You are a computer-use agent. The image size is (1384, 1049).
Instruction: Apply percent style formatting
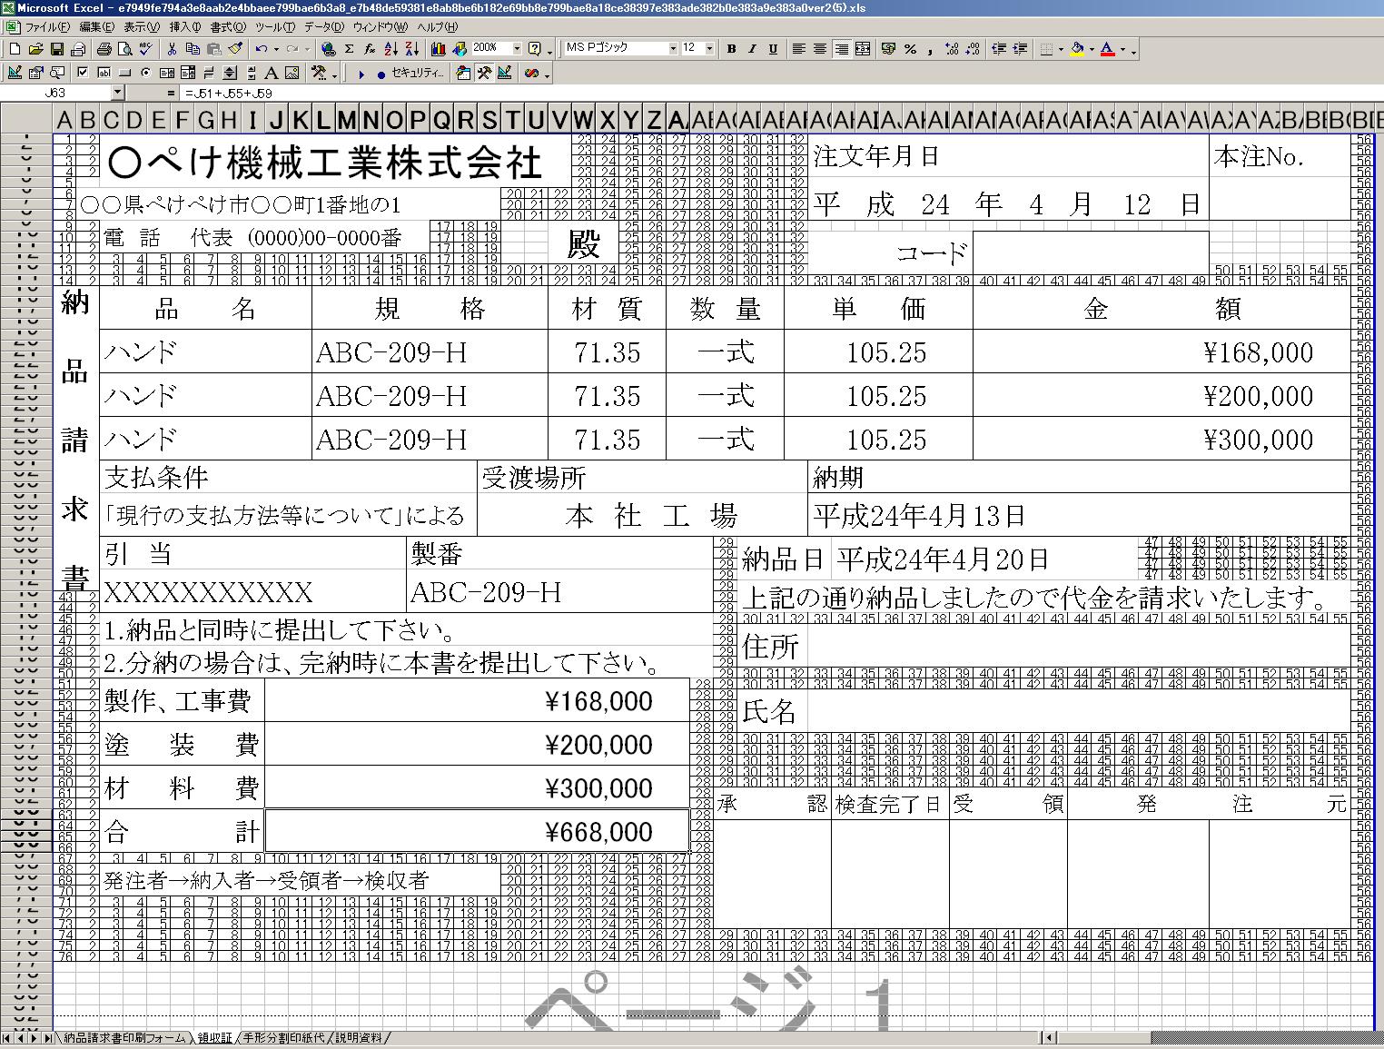coord(910,49)
